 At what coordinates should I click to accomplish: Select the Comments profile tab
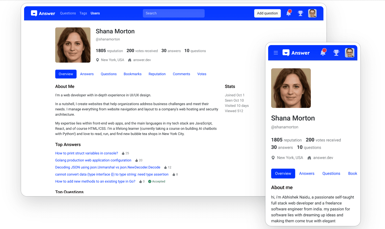click(x=181, y=74)
